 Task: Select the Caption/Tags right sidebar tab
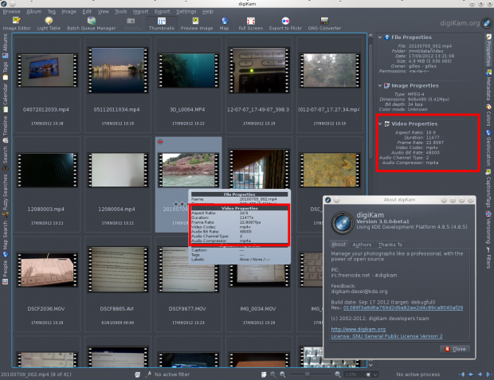click(x=488, y=189)
